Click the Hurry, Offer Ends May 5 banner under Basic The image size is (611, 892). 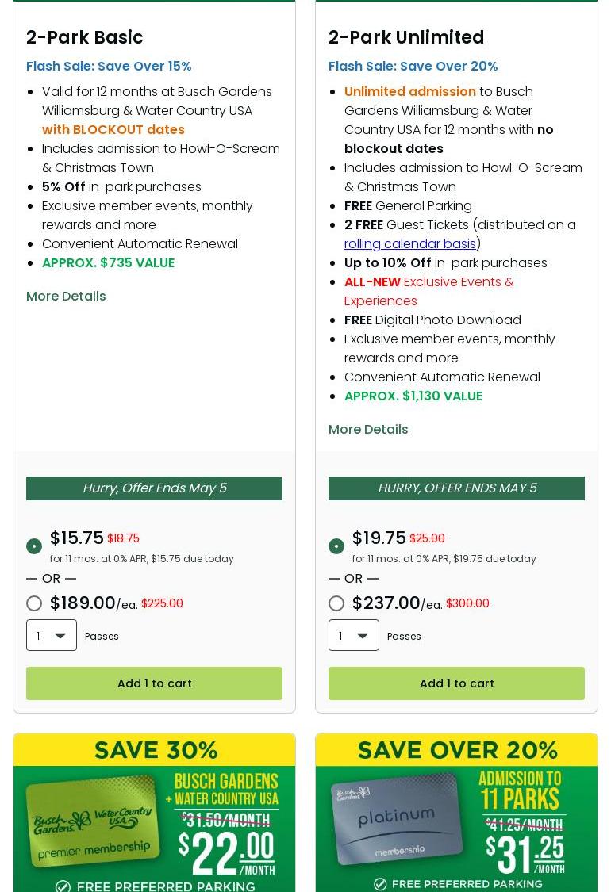click(x=154, y=488)
